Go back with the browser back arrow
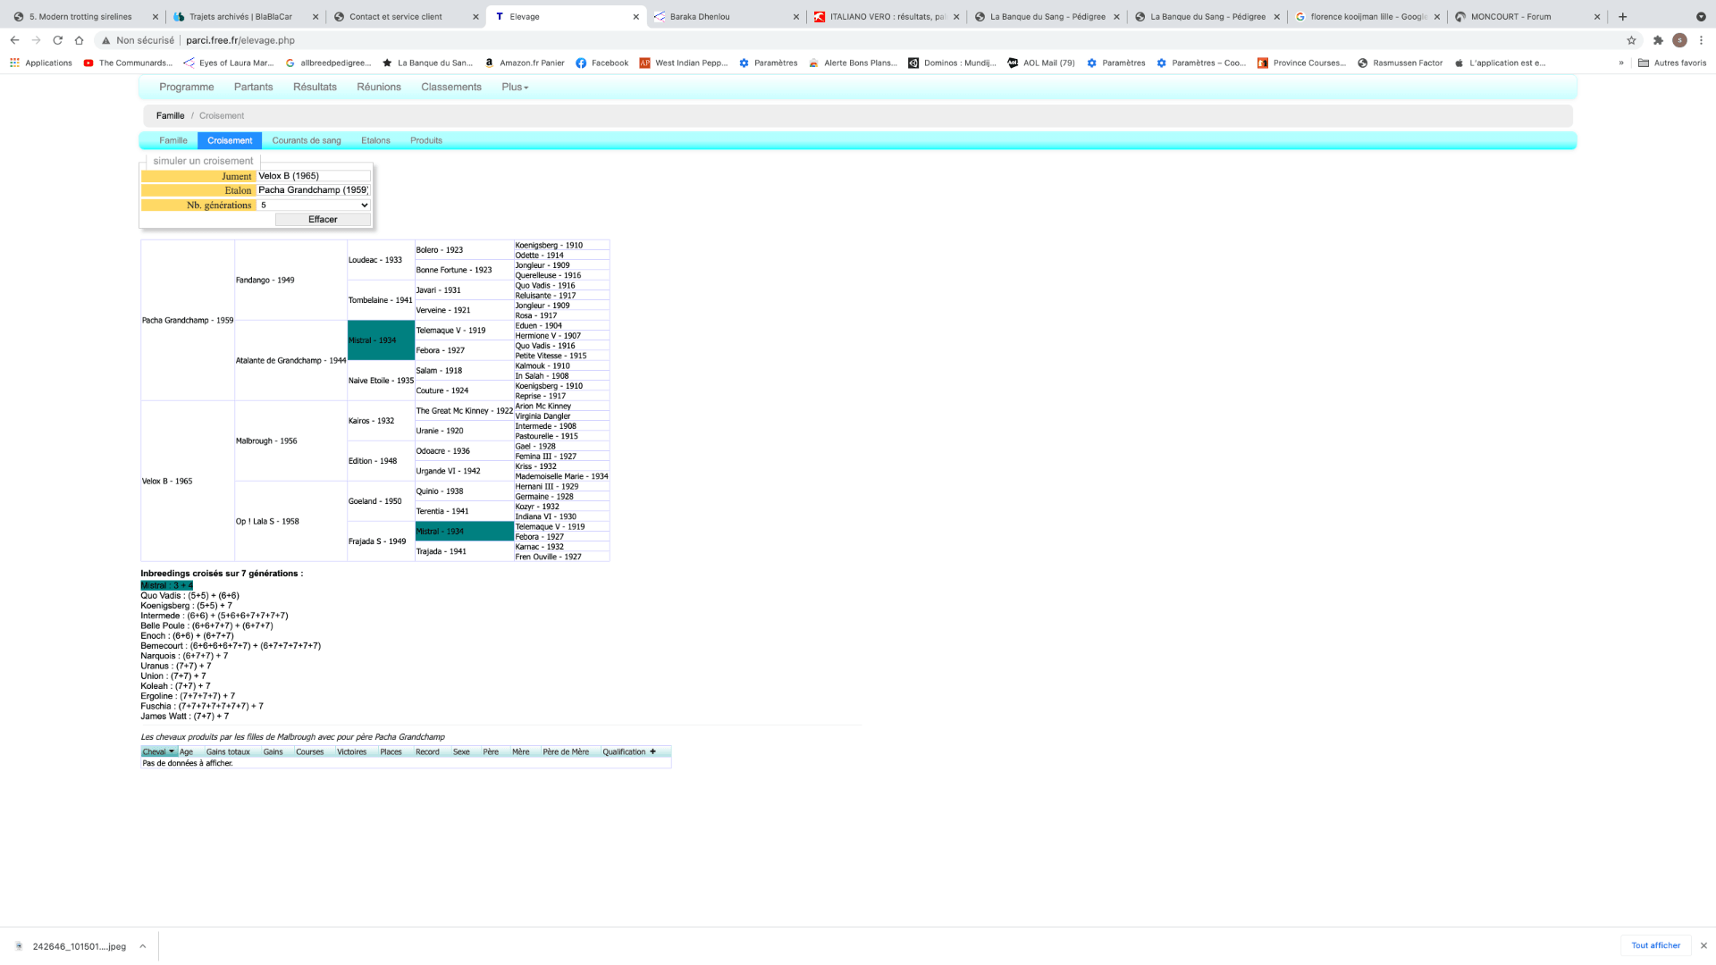The image size is (1716, 965). [14, 40]
